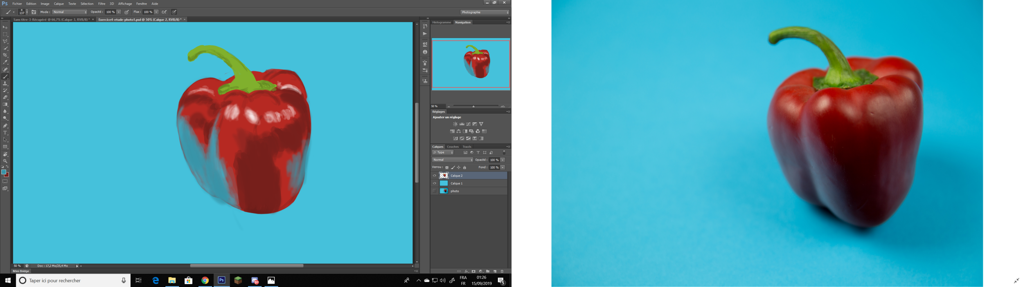Viewport: 1023px width, 287px height.
Task: Toggle pressure for opacity
Action: point(127,12)
